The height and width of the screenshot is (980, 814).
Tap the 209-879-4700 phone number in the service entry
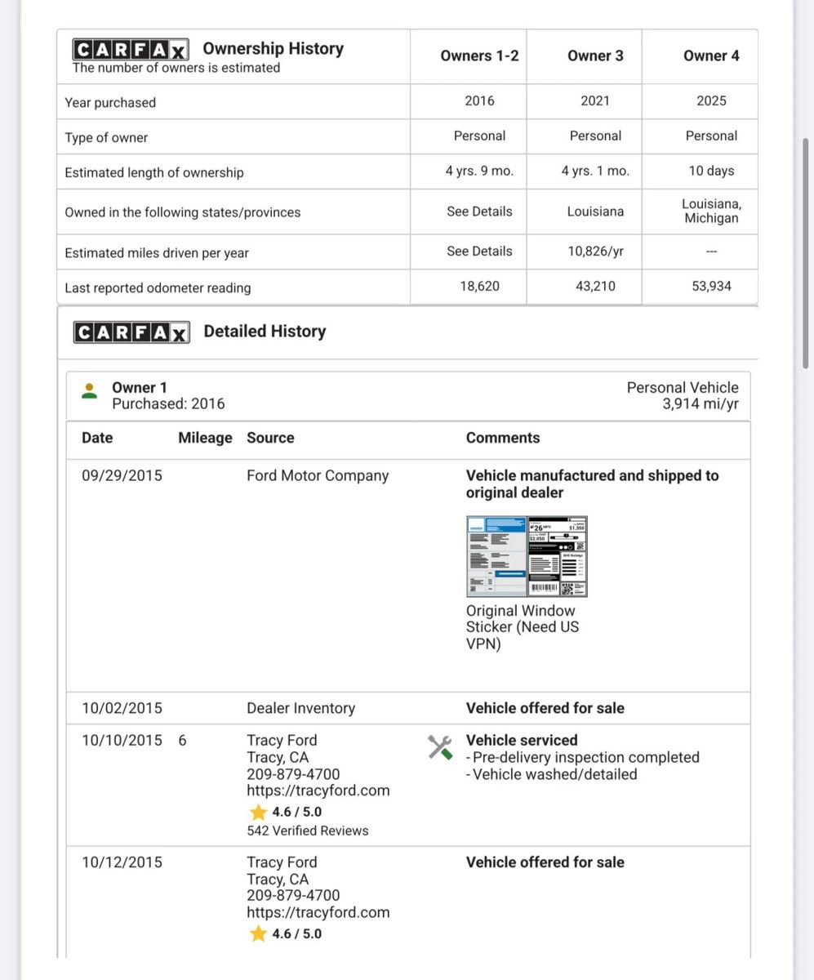293,773
